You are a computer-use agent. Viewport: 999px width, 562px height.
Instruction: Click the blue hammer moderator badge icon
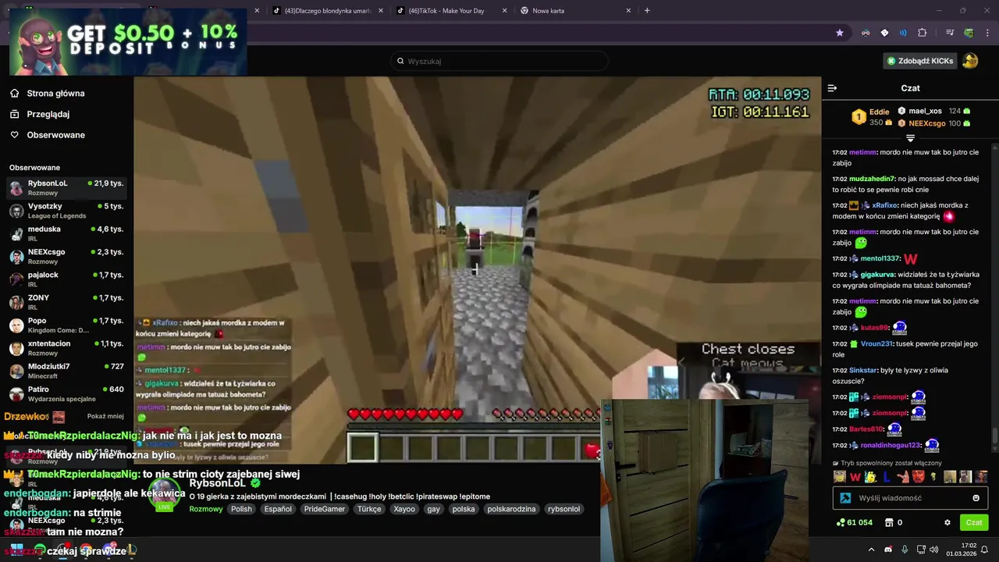click(845, 498)
